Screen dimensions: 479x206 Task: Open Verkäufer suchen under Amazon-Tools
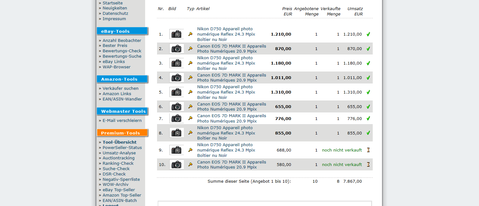coord(120,88)
